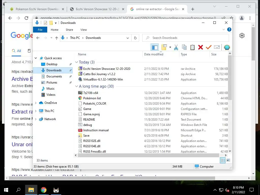This screenshot has width=260, height=195.
Task: Open the cat-face app on the taskbar
Action: (56, 190)
